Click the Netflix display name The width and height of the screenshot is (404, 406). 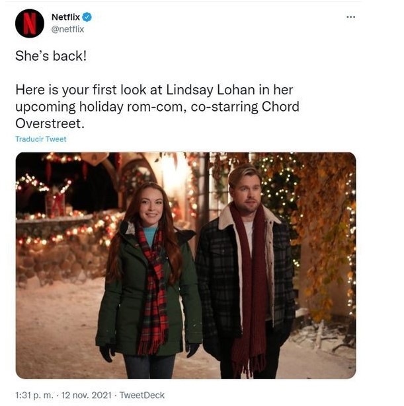click(65, 17)
